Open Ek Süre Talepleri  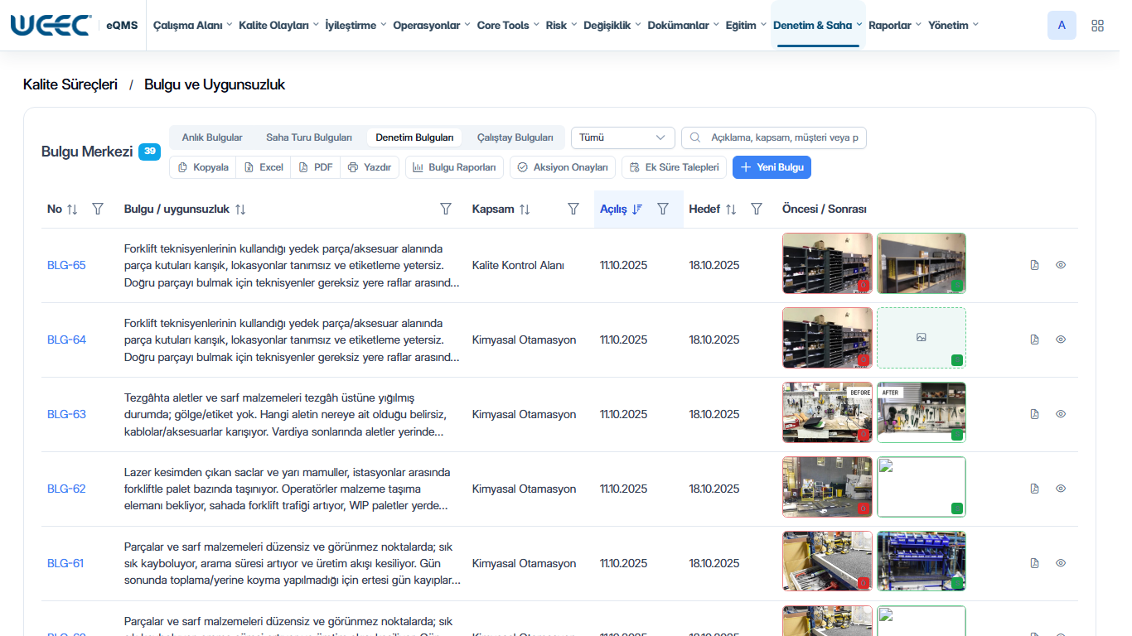click(674, 167)
